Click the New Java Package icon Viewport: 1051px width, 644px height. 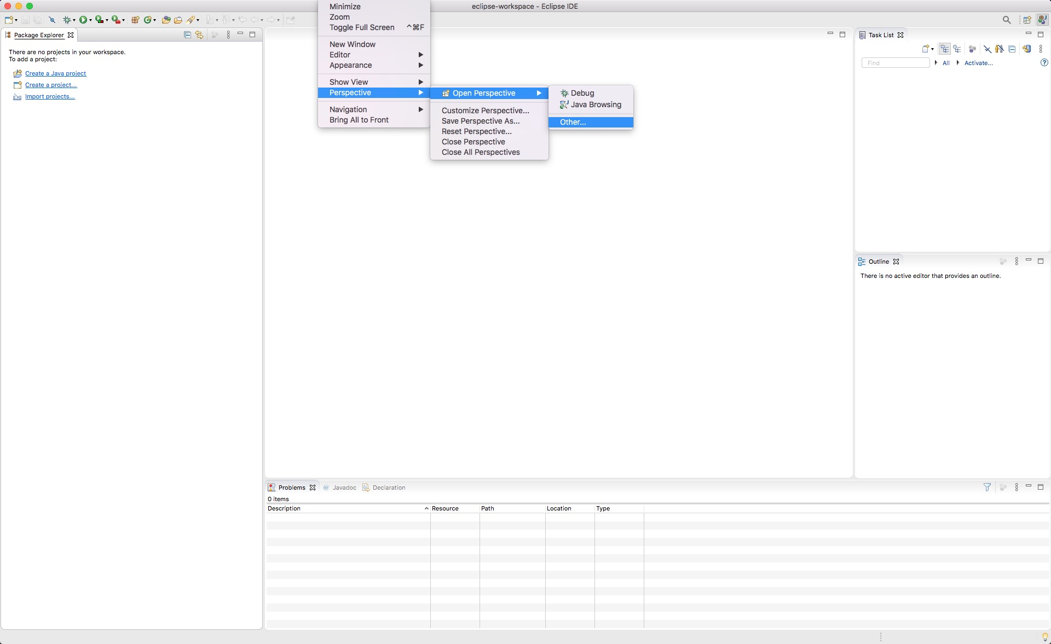135,20
